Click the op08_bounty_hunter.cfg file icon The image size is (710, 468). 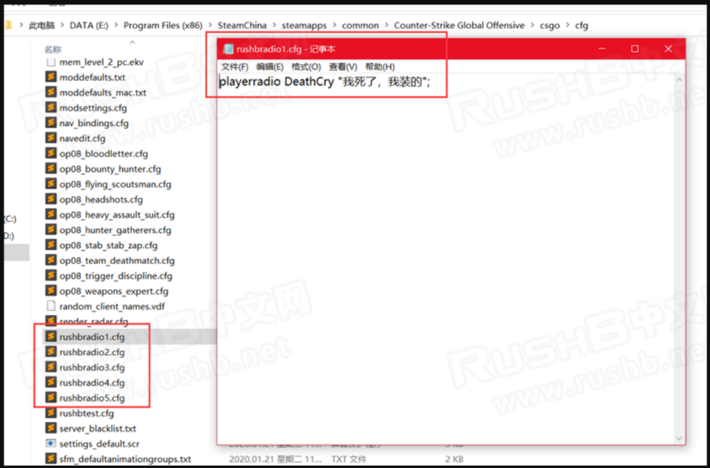coord(51,169)
